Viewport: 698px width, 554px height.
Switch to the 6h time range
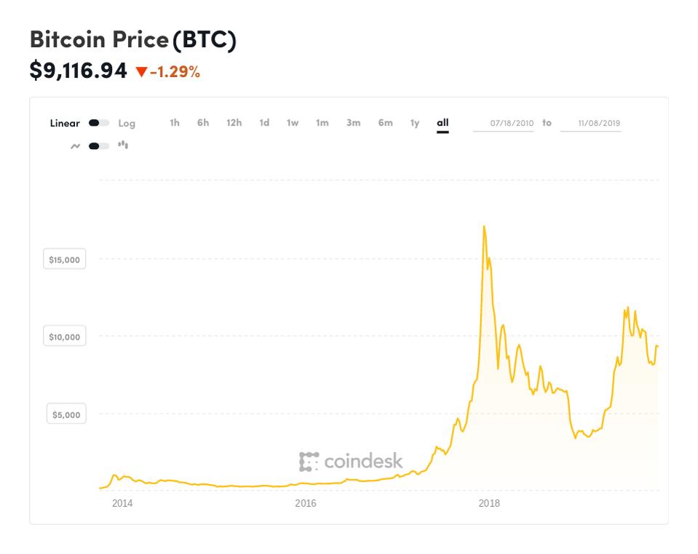point(202,123)
